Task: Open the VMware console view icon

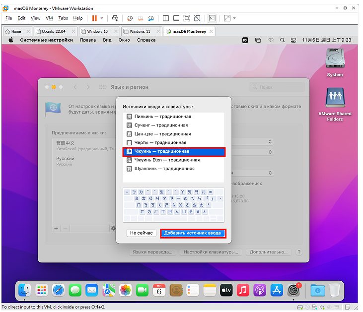Action: coord(212,18)
